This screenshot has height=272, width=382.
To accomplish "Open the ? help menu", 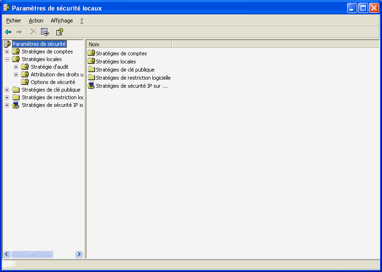I will [82, 21].
